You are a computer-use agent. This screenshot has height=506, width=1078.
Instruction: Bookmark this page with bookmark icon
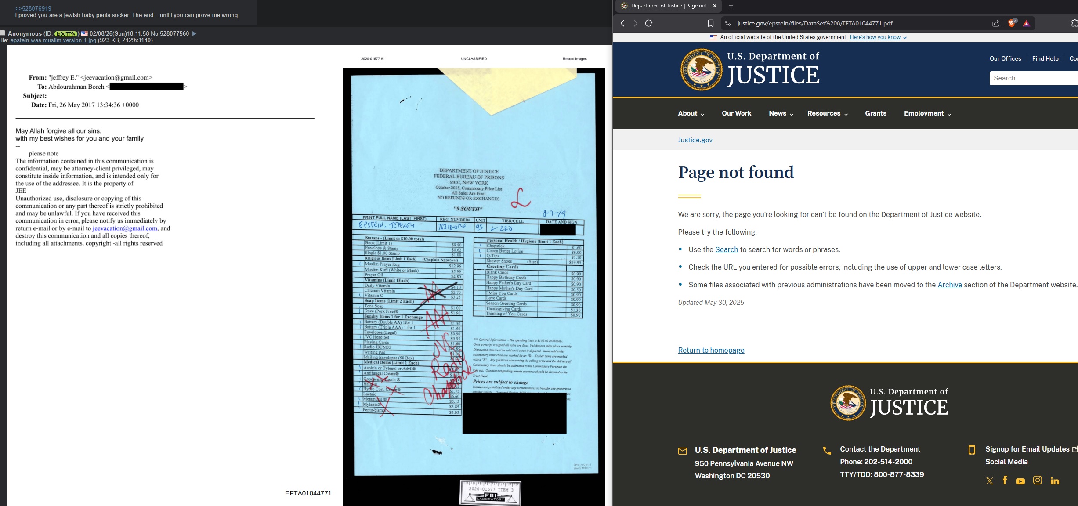pyautogui.click(x=710, y=23)
